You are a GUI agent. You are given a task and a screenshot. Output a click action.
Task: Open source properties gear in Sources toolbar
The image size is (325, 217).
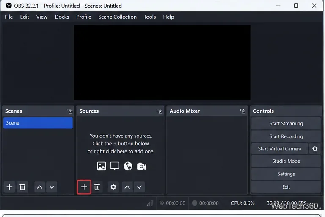(x=113, y=187)
